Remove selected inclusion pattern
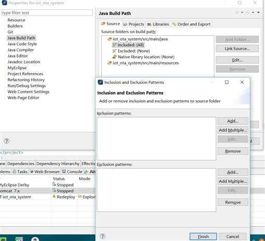The width and height of the screenshot is (265, 241). (x=233, y=151)
